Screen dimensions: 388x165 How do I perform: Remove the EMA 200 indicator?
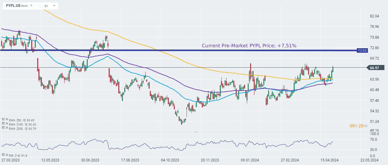(x=6, y=128)
